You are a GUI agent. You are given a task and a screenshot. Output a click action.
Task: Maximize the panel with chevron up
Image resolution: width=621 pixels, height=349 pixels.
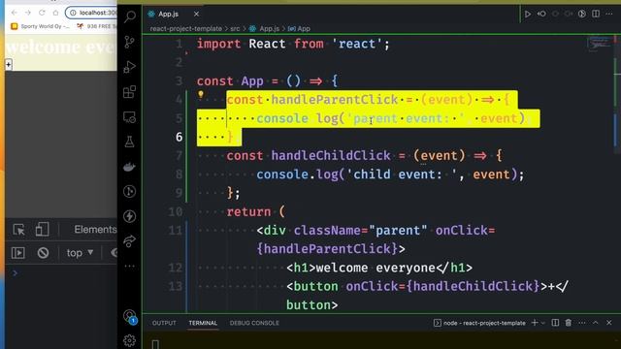point(595,323)
